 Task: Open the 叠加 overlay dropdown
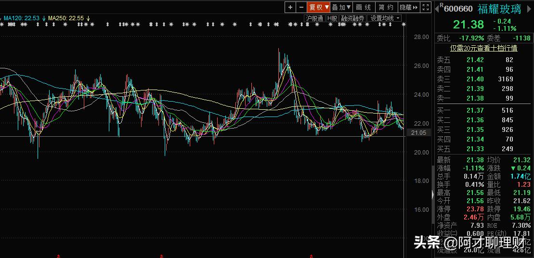341,7
